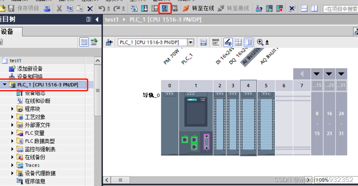The image size is (358, 186).
Task: Click the 转至离线 go offline button
Action: tap(233, 8)
